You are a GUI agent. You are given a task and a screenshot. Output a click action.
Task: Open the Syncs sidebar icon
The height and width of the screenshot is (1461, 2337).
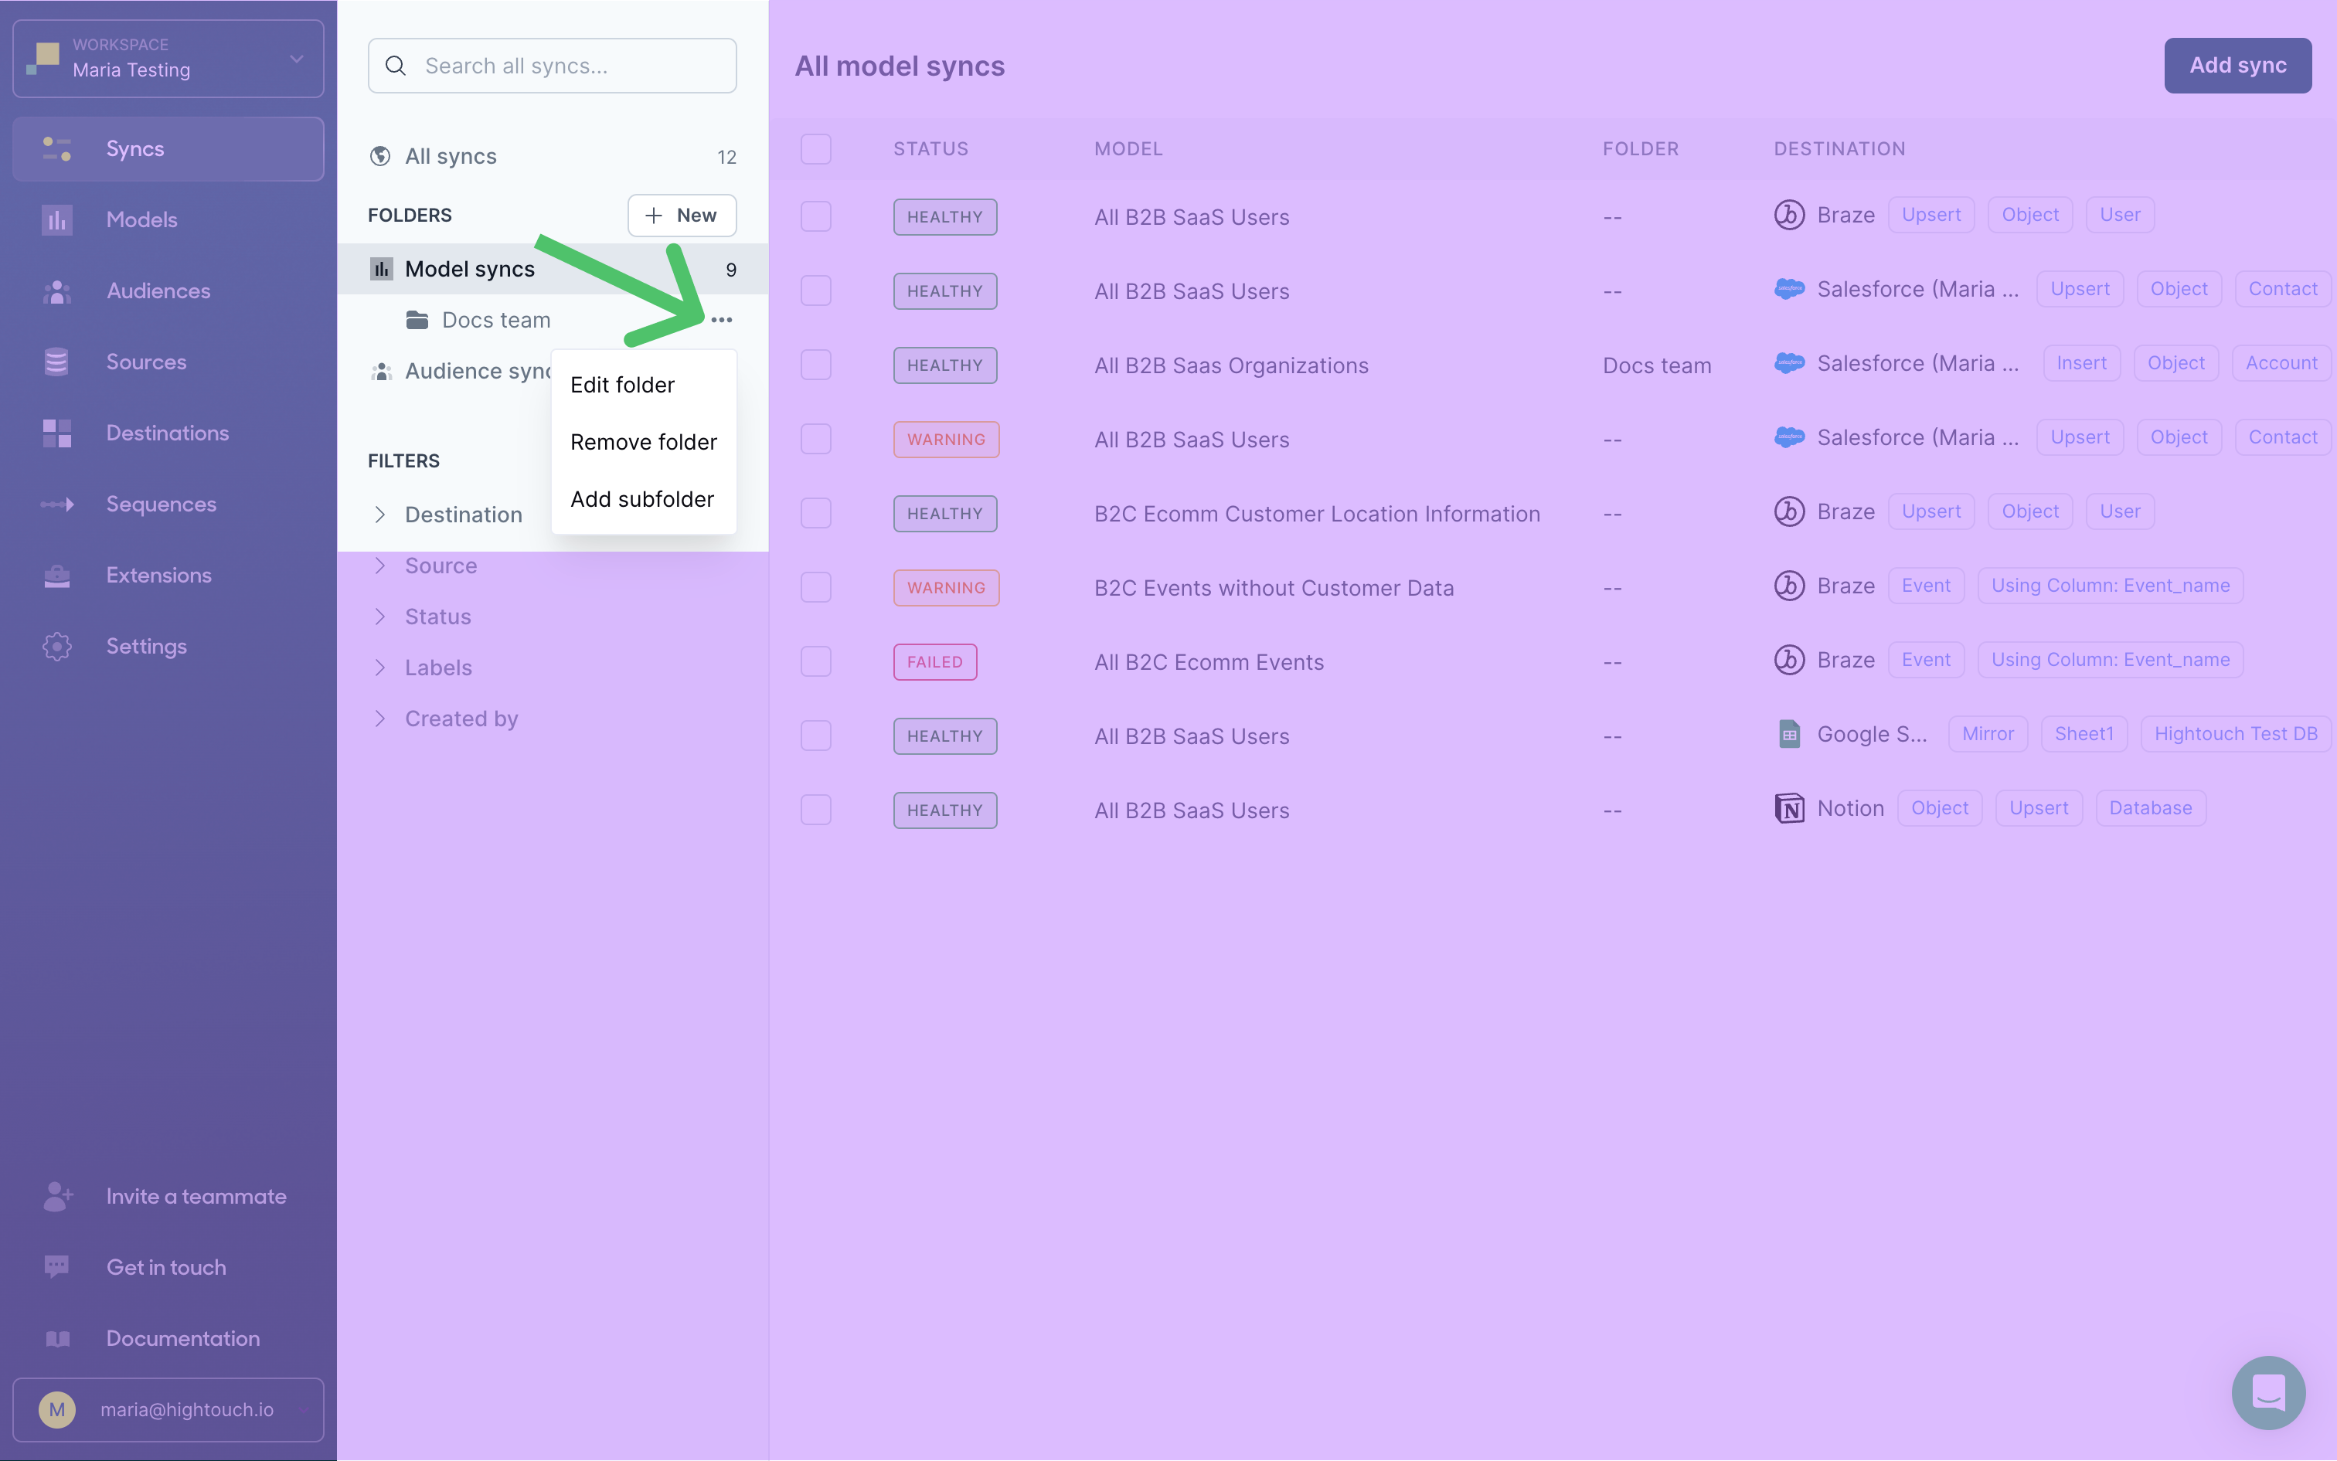pyautogui.click(x=57, y=149)
